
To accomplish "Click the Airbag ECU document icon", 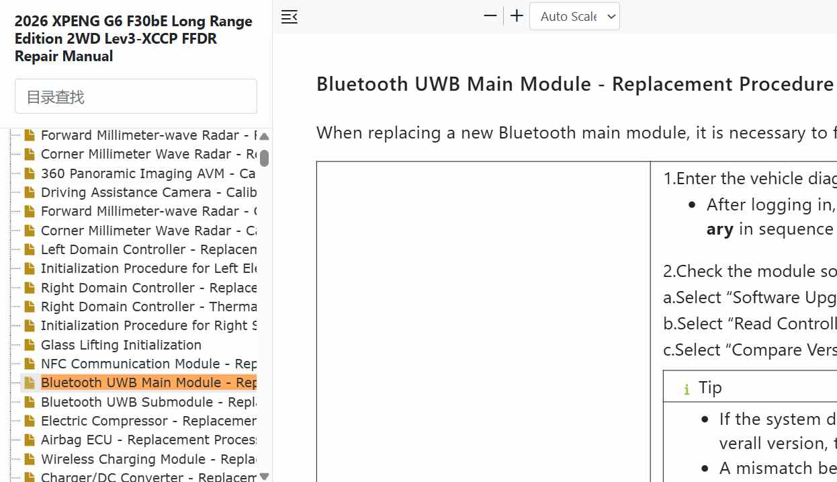I will pyautogui.click(x=29, y=440).
